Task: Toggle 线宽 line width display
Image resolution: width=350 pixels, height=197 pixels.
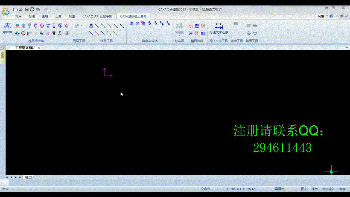Action: pos(314,189)
